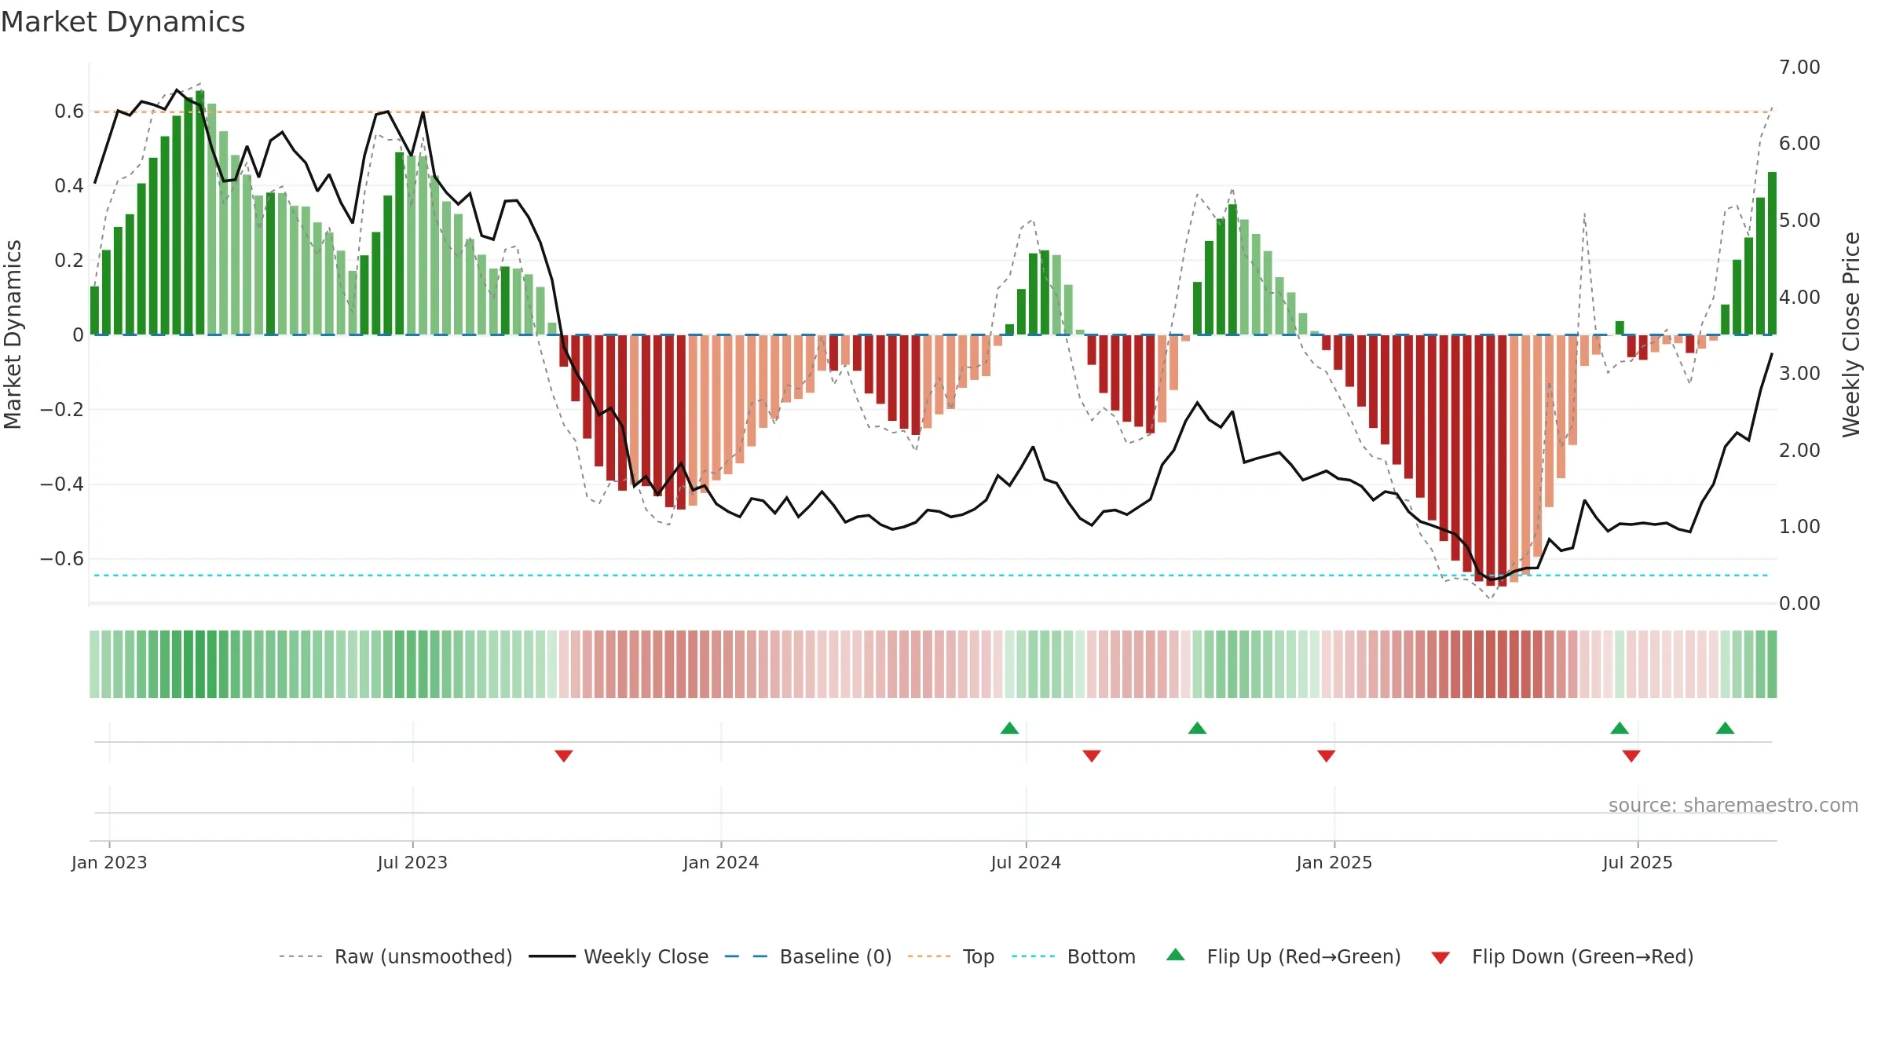This screenshot has height=1060, width=1885.
Task: Toggle the Top legend entry
Action: point(951,956)
